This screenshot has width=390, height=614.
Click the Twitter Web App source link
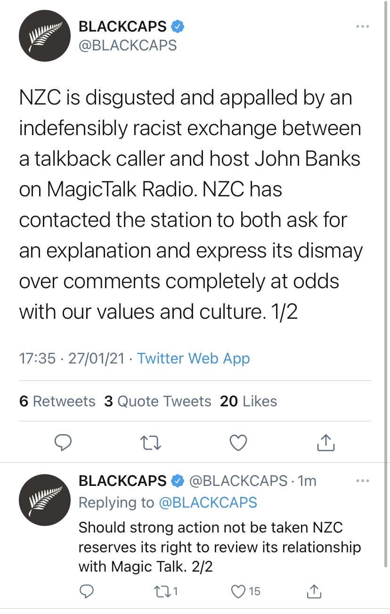[194, 358]
